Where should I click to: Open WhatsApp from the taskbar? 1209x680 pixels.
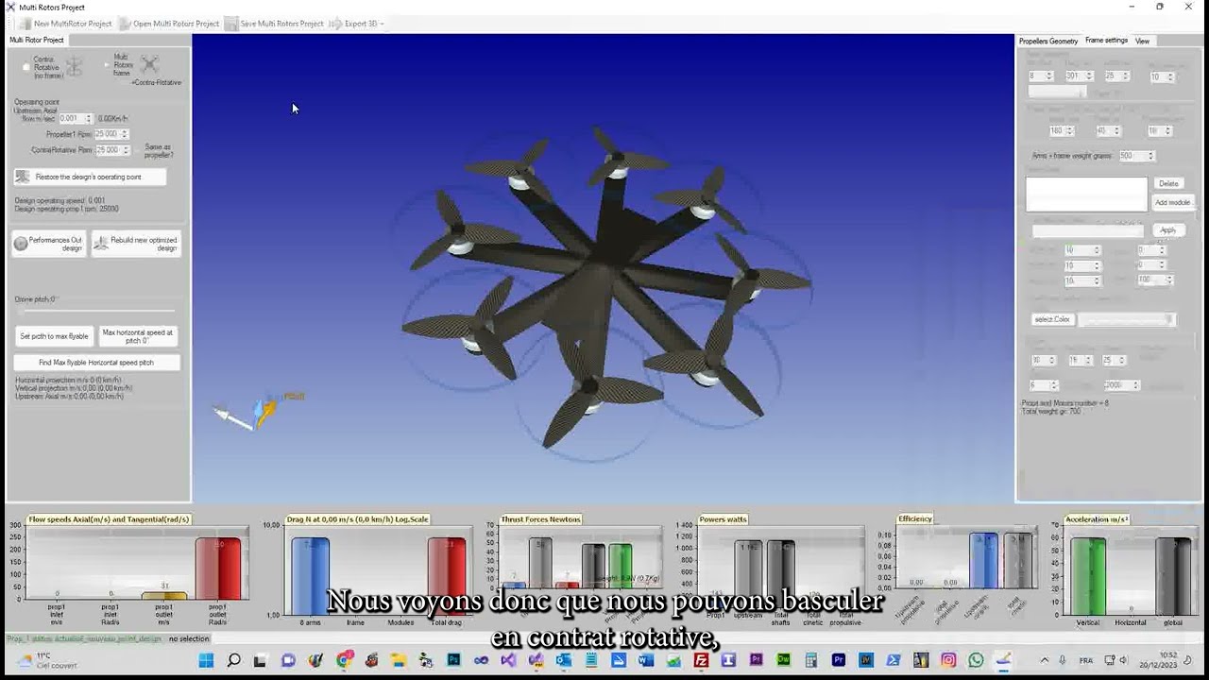click(976, 660)
